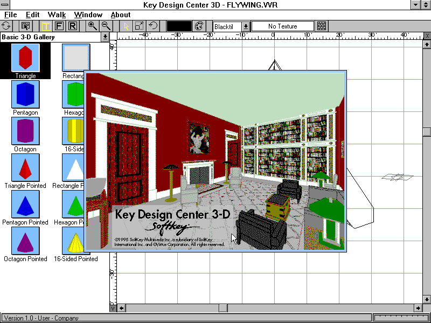The height and width of the screenshot is (323, 431).
Task: Select the resize/scale object tool
Action: pyautogui.click(x=140, y=26)
